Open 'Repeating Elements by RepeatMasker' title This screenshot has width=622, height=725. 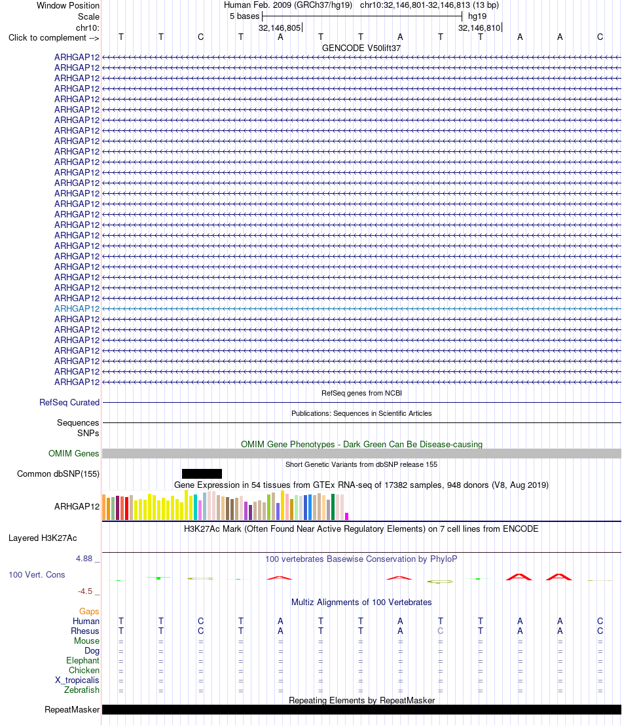pyautogui.click(x=361, y=701)
